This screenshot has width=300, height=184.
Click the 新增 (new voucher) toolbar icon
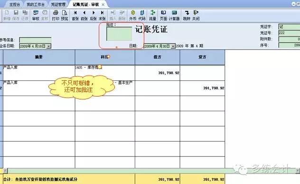pos(7,15)
